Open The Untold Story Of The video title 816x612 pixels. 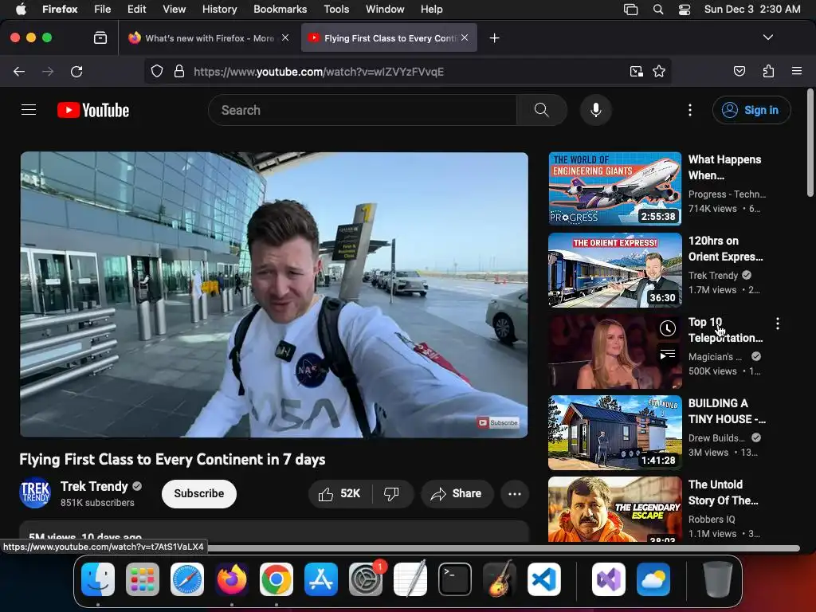point(724,492)
